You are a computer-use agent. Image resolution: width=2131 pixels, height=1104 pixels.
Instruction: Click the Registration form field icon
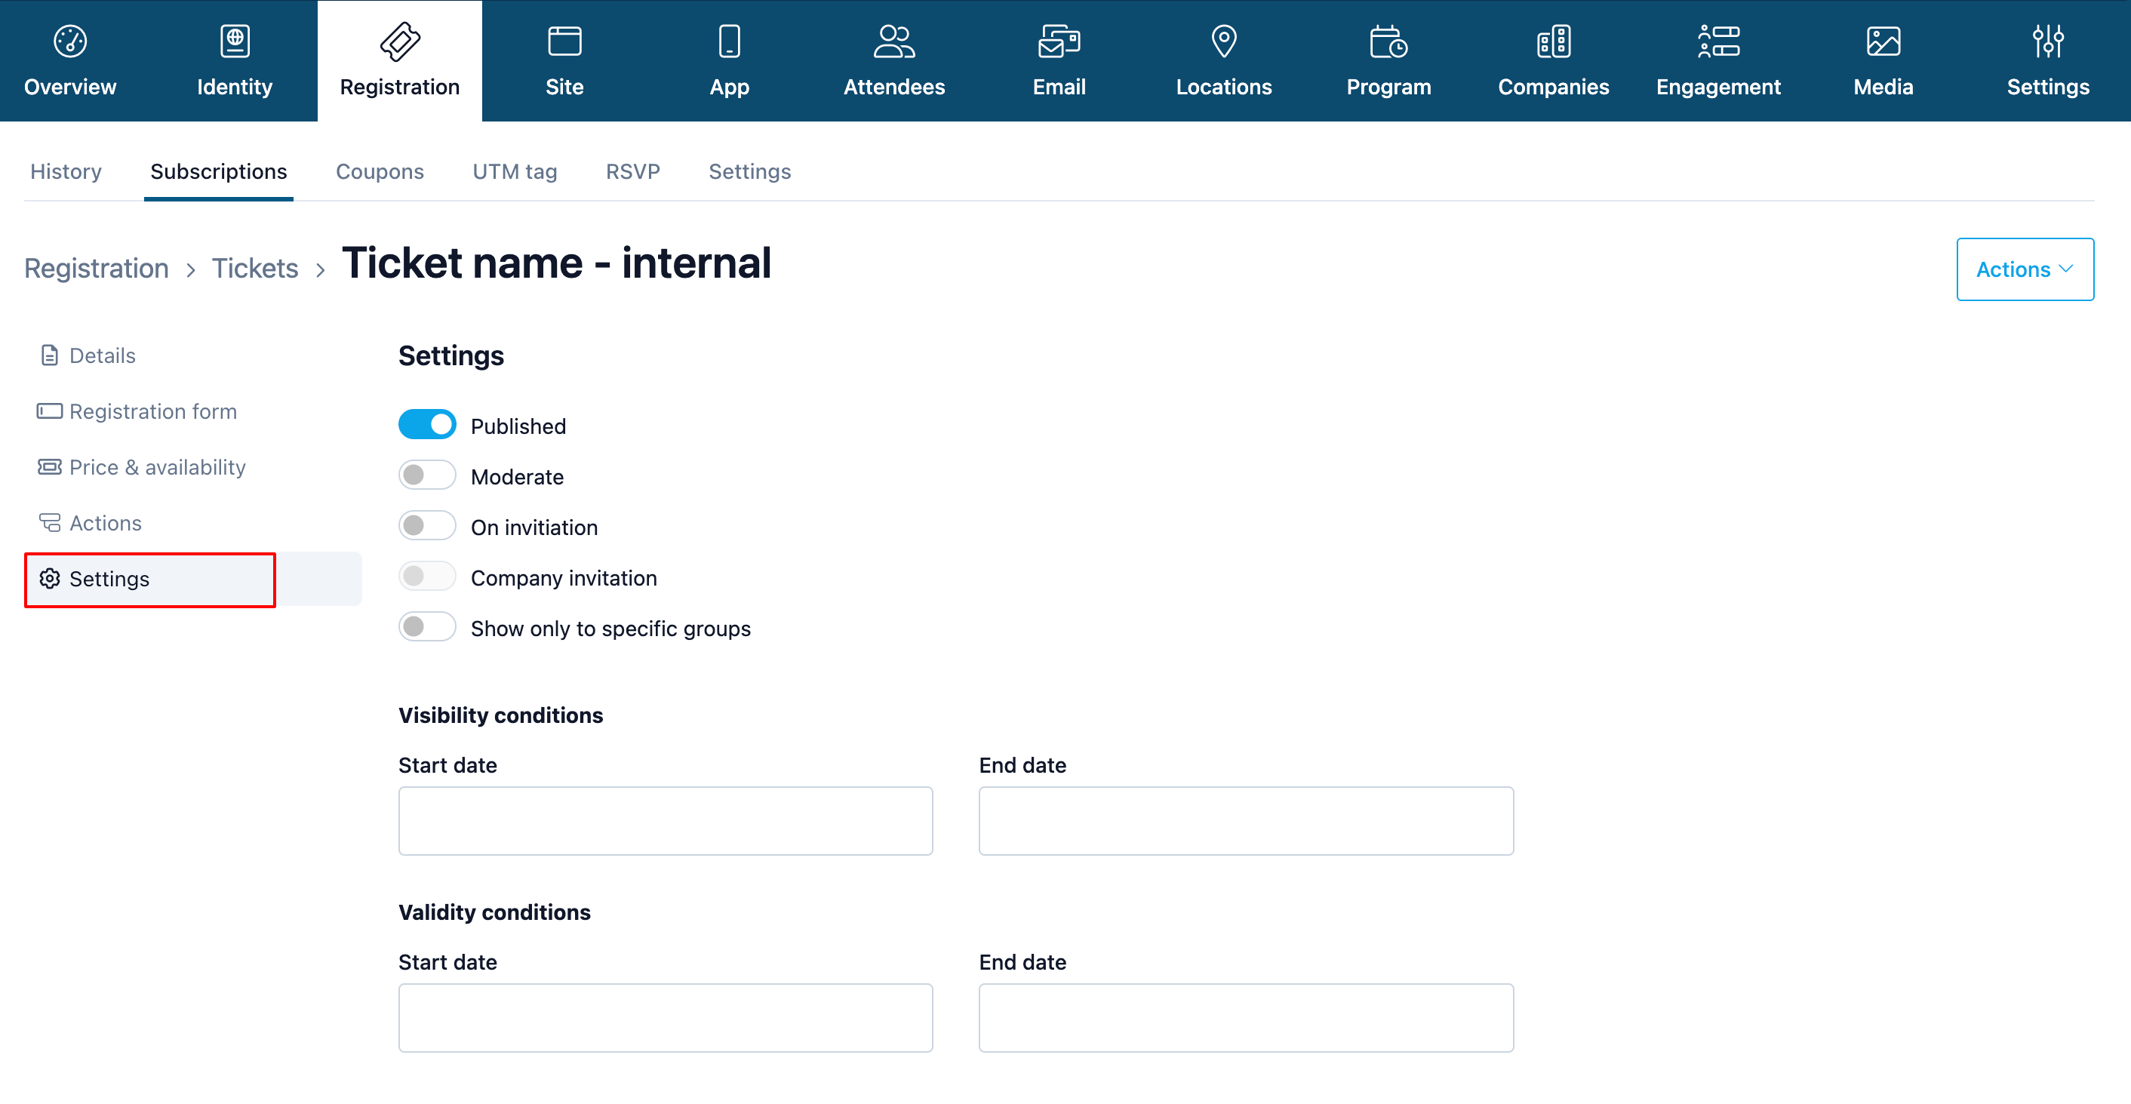pos(50,411)
